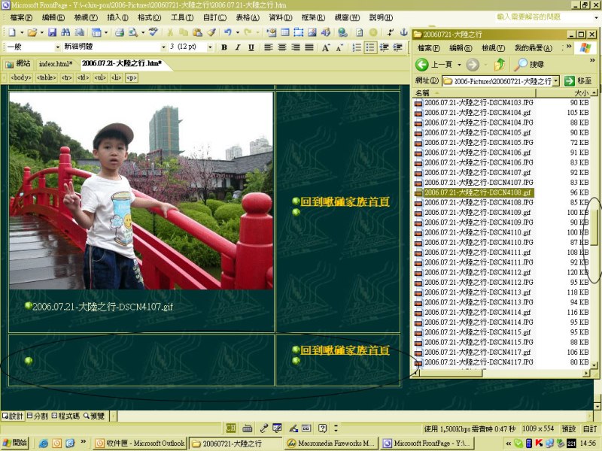
Task: Expand the Explorer address bar dropdown
Action: point(555,81)
